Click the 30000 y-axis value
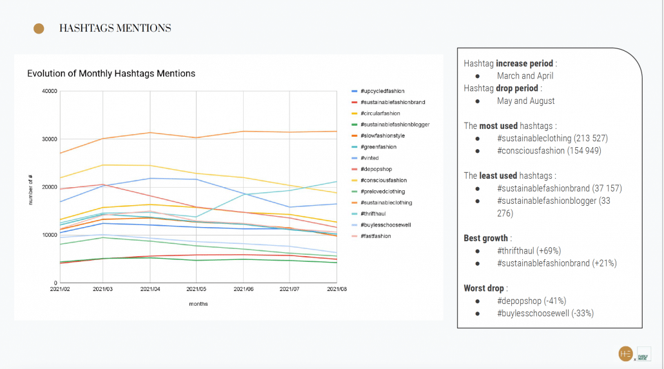This screenshot has width=664, height=369. tap(50, 139)
